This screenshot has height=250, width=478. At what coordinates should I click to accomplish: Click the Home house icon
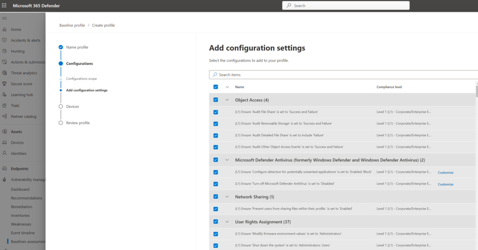4,29
